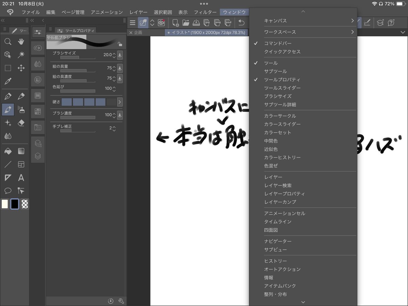Viewport: 408px width, 306px height.
Task: Open canvas tab list dropdown arrow
Action: click(403, 33)
